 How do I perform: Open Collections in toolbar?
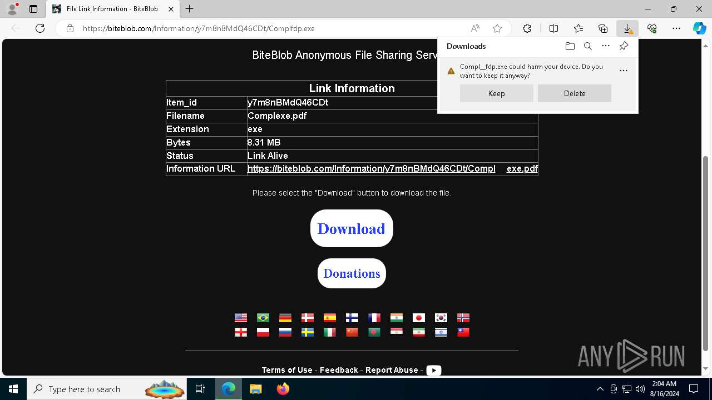(x=603, y=28)
